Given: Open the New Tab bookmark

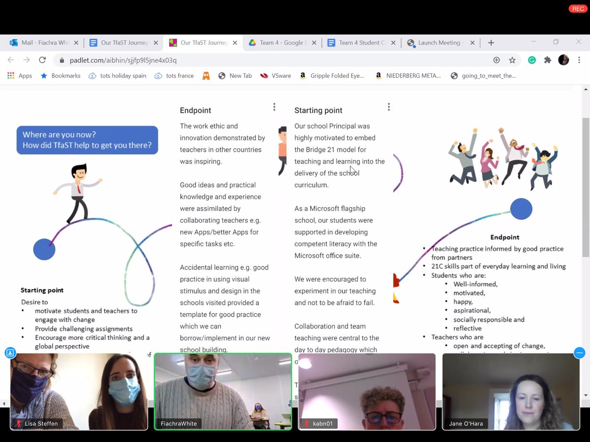Looking at the screenshot, I should (x=235, y=76).
